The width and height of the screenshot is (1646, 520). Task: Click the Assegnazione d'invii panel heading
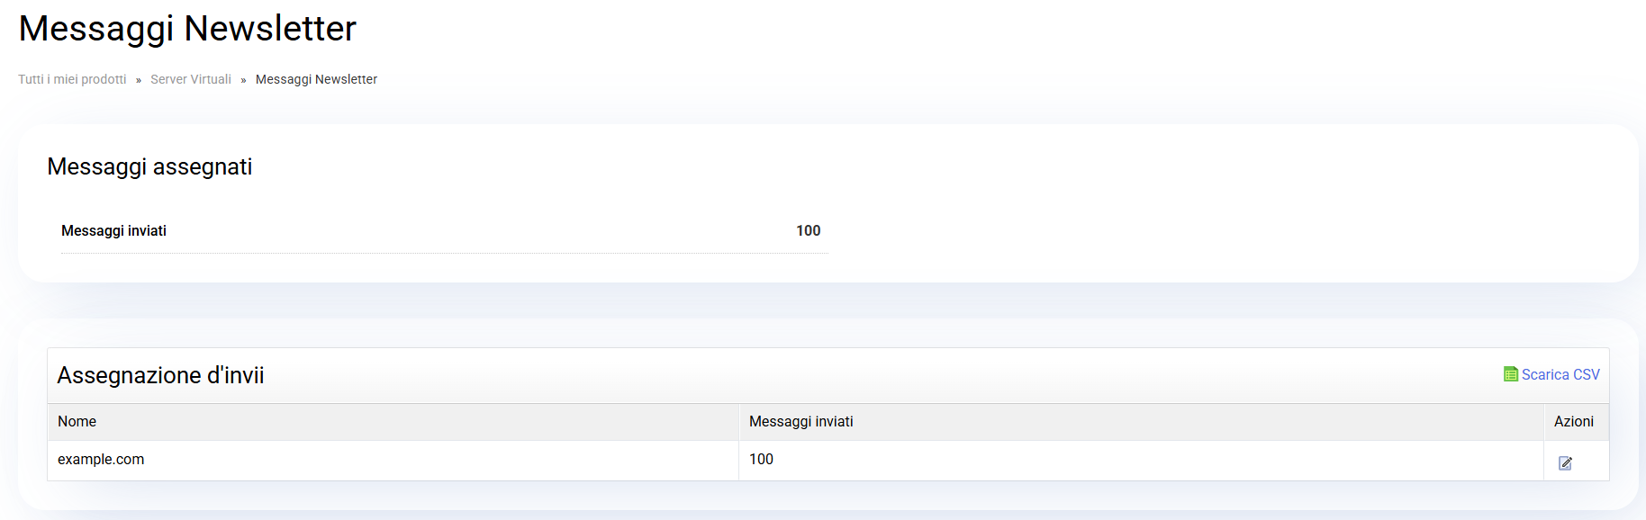pos(160,375)
